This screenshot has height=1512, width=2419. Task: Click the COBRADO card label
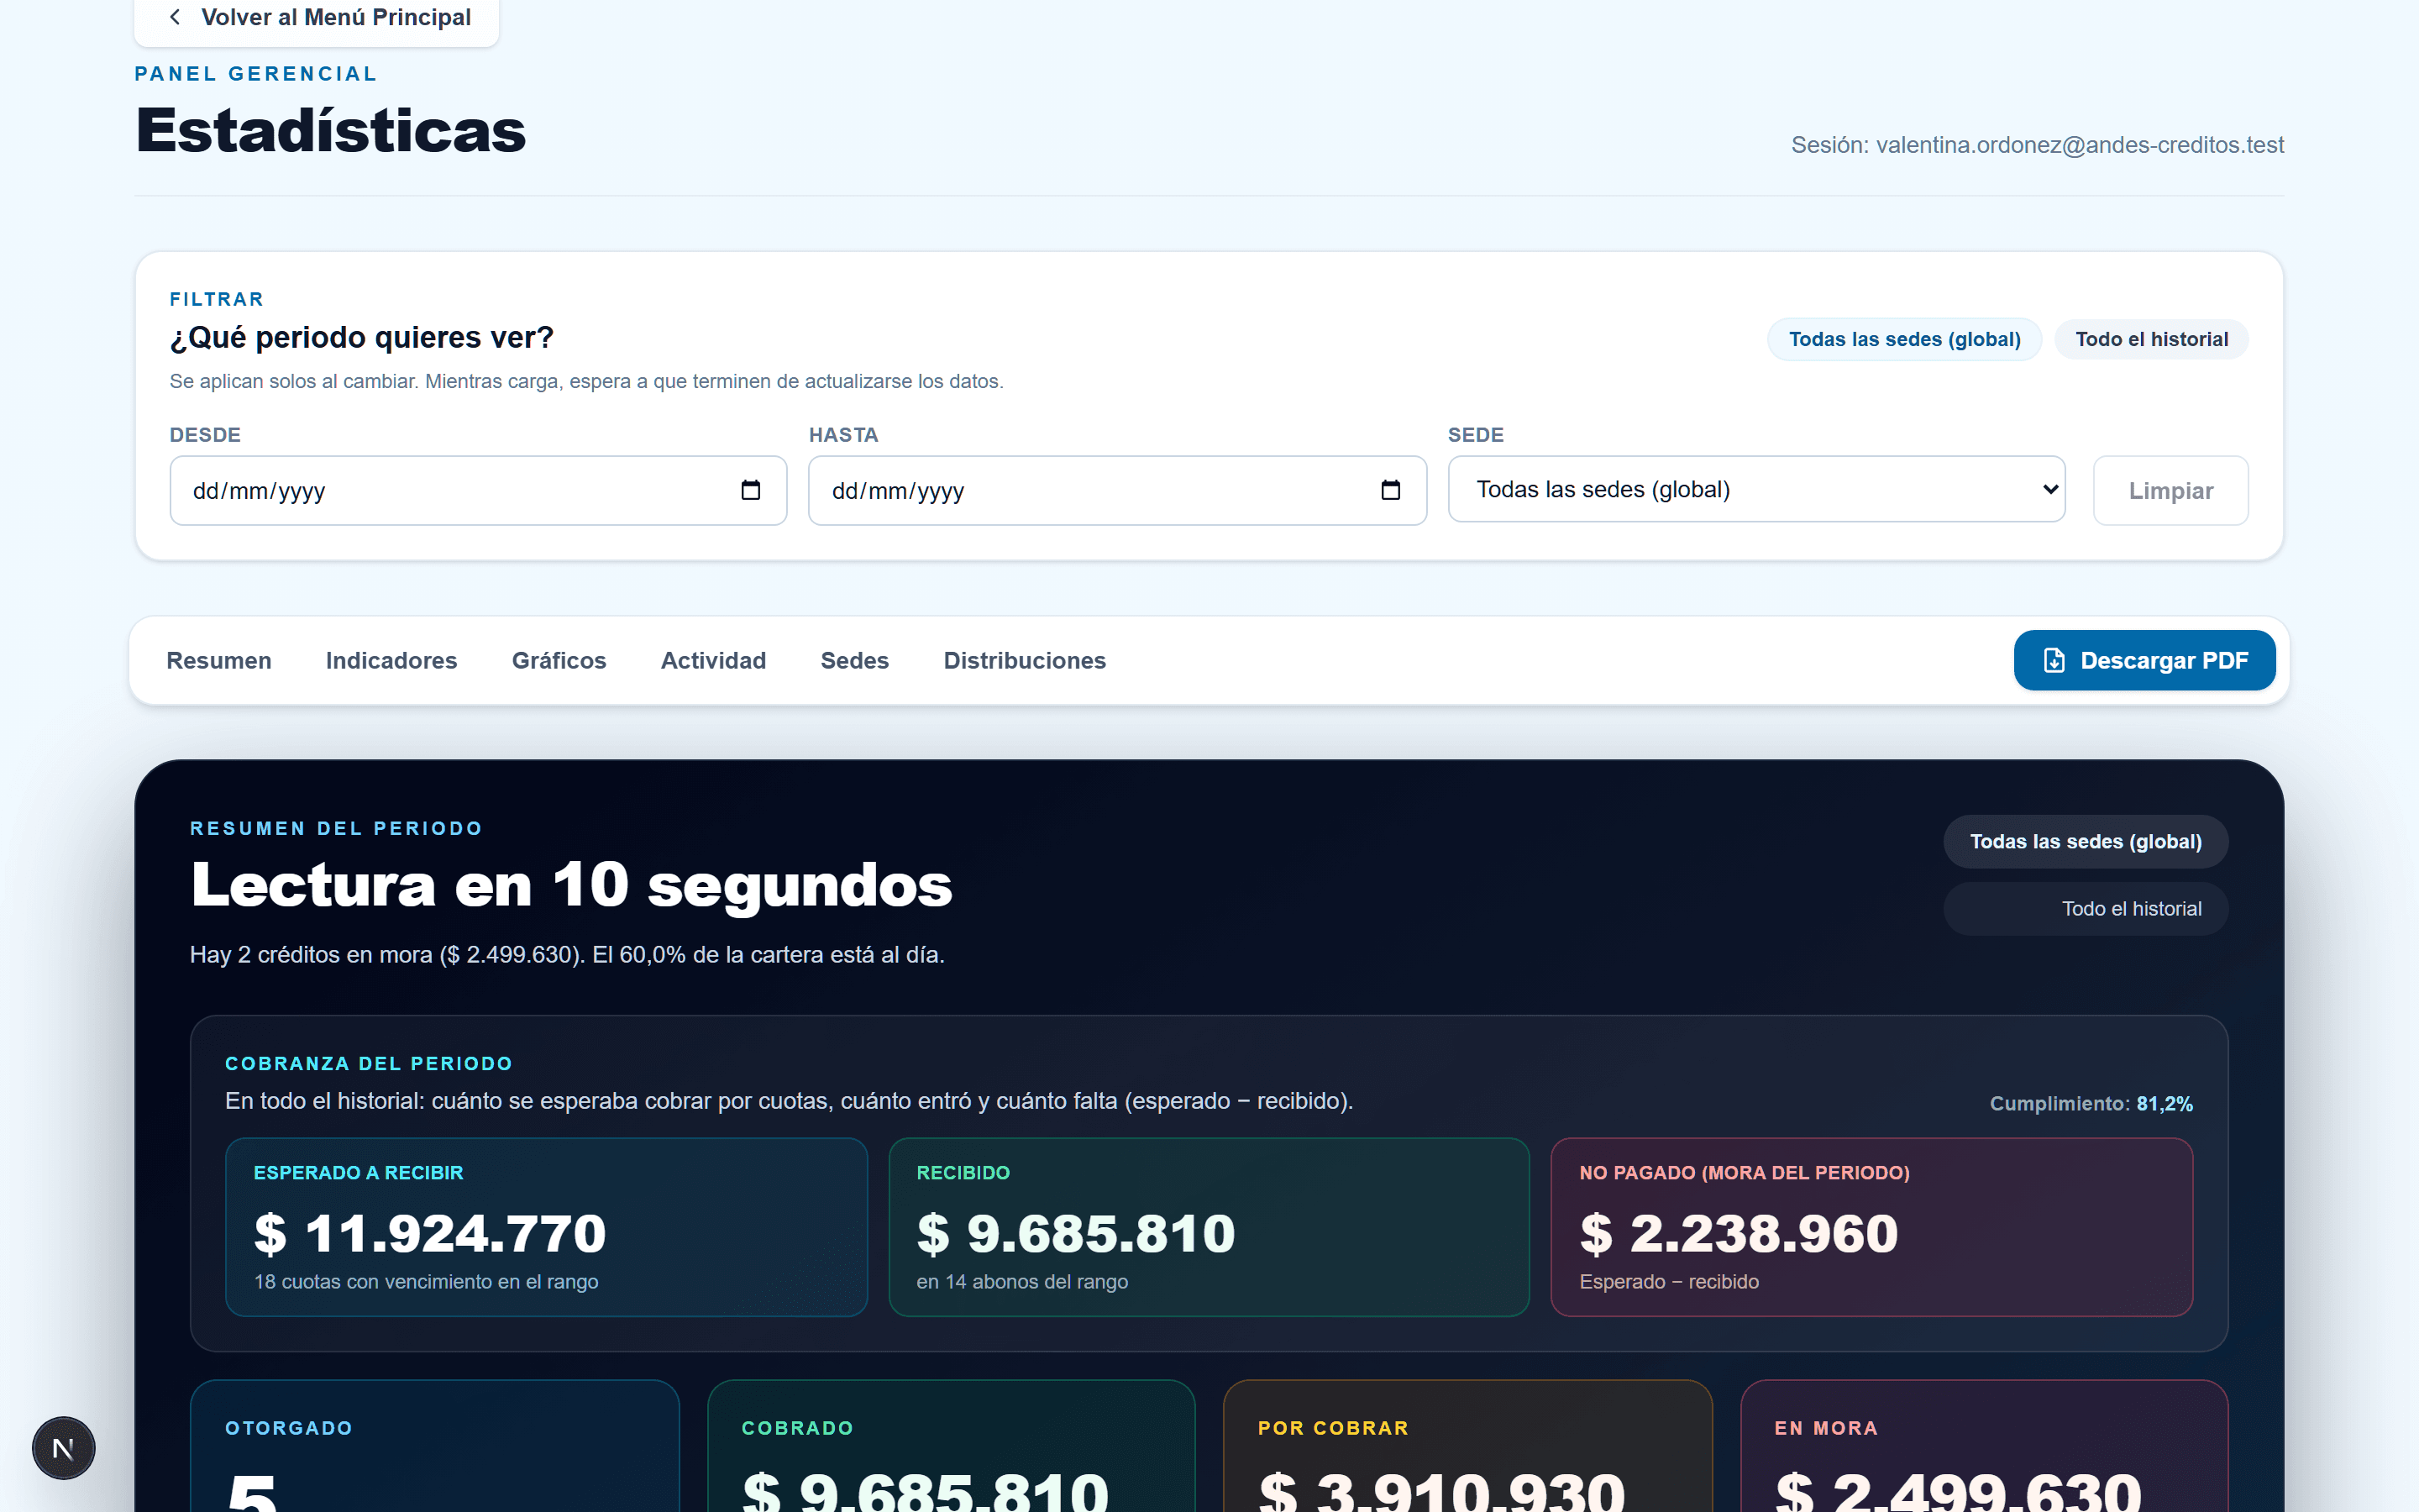click(798, 1428)
